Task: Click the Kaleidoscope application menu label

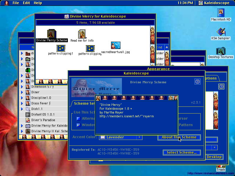Action: pos(216,3)
